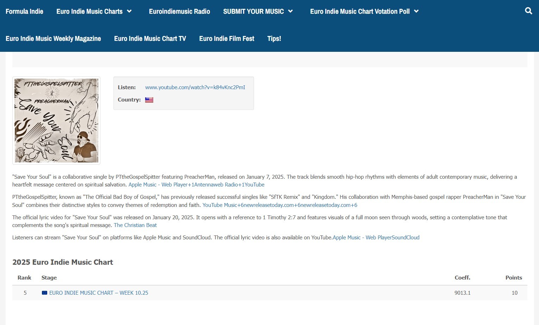Click the Country: label
539x325 pixels.
pos(129,100)
